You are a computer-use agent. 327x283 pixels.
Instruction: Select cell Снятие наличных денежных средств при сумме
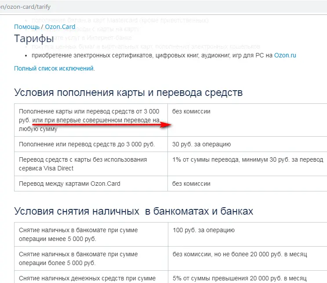coord(91,277)
